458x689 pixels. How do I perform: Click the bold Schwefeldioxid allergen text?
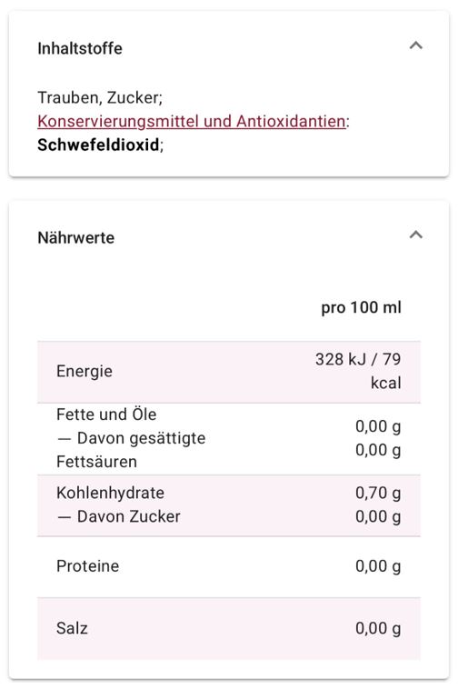point(98,145)
